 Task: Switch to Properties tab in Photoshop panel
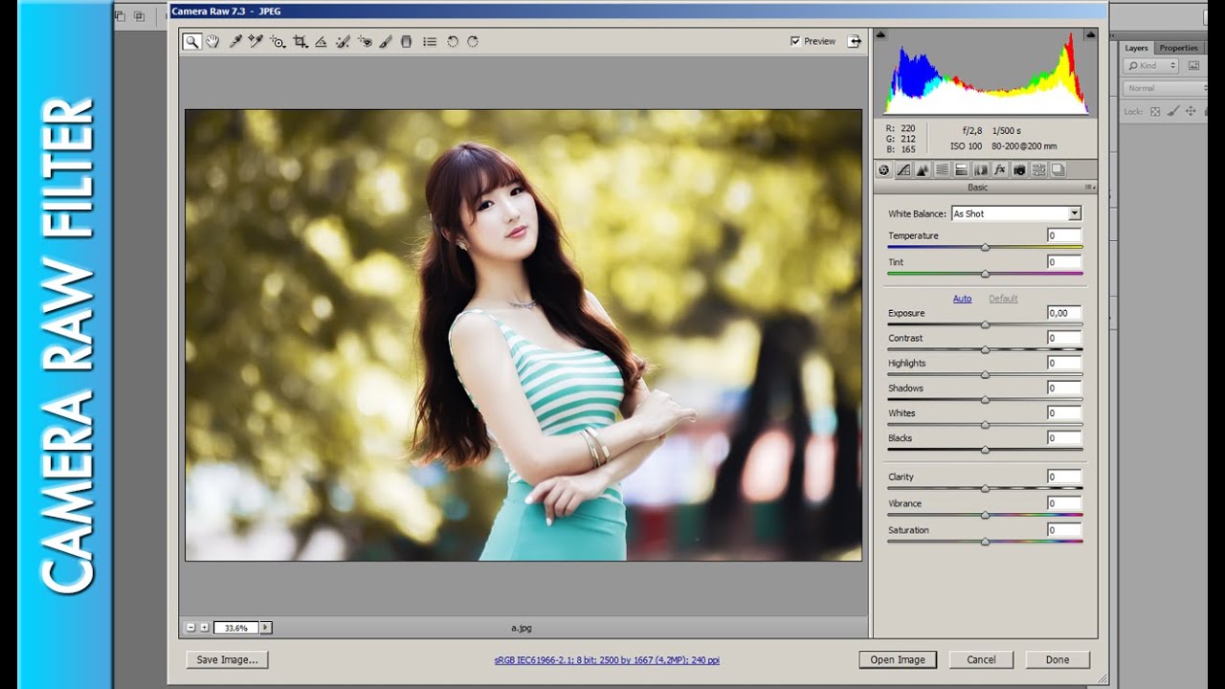click(x=1178, y=48)
